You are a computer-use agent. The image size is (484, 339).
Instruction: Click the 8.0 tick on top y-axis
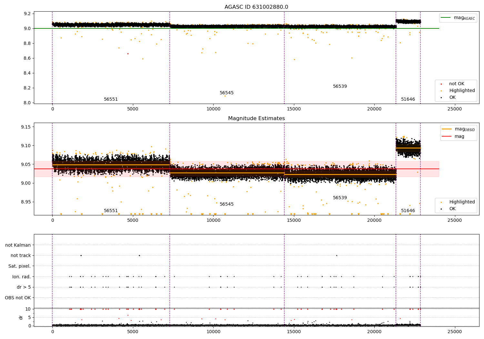pos(27,103)
